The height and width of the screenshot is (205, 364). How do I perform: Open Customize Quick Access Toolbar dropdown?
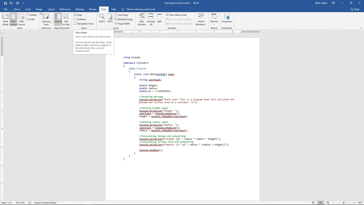click(23, 3)
